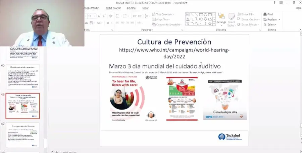302x153 pixels.
Task: Select the rectangle shape in the shapes gallery
Action: pyautogui.click(x=201, y=15)
